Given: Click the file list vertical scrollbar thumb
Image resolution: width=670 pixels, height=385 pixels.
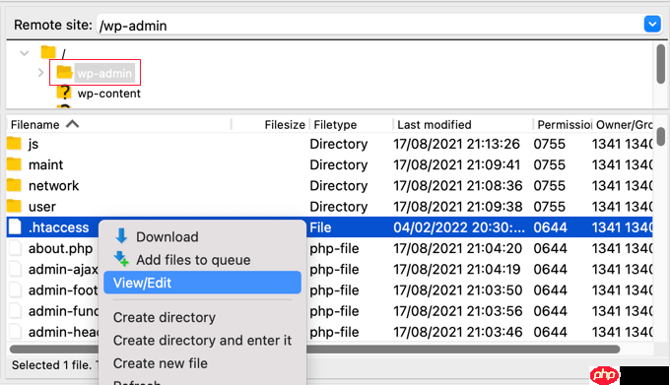Looking at the screenshot, I should click(x=660, y=137).
